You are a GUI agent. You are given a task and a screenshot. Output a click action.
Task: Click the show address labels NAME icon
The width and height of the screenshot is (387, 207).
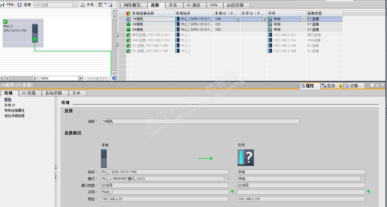101,4
